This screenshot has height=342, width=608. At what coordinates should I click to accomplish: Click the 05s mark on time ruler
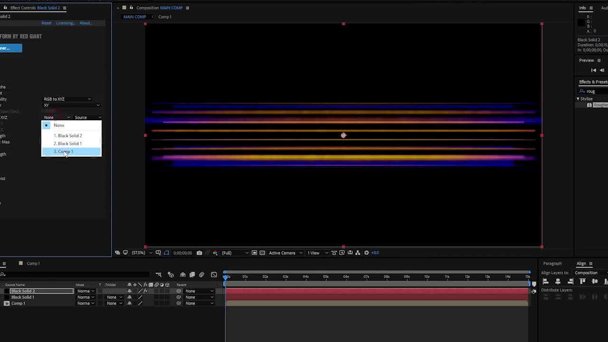point(326,276)
